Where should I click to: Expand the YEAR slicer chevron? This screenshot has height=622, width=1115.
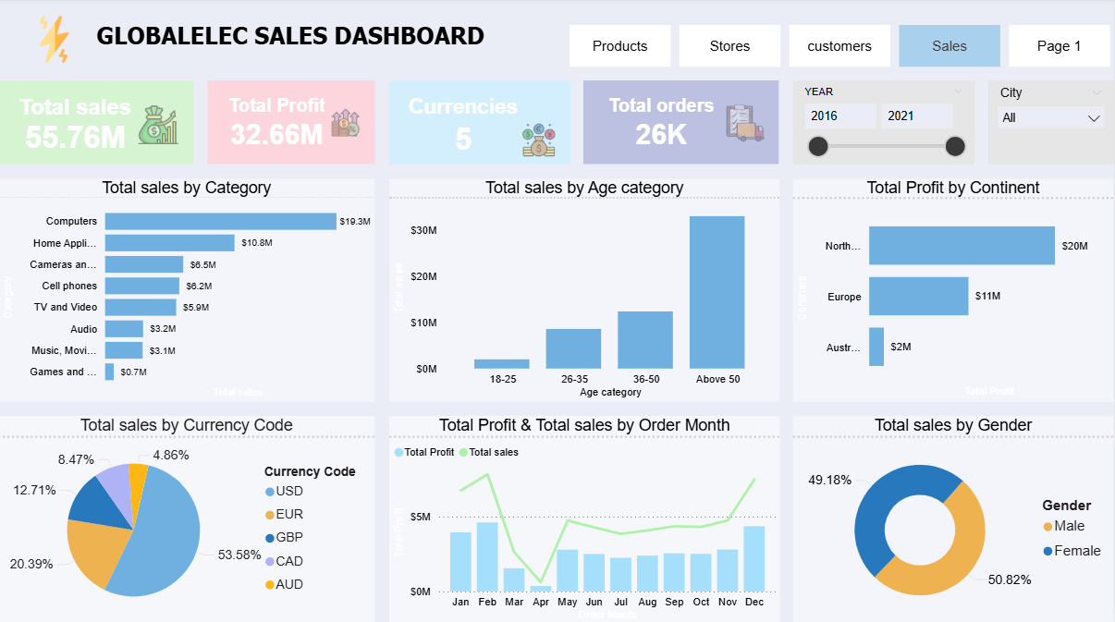pos(959,89)
